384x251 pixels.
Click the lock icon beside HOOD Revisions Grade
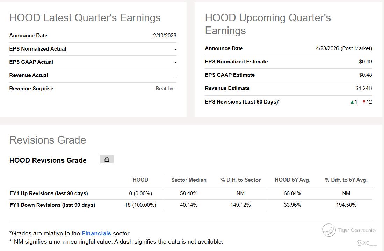tap(107, 159)
